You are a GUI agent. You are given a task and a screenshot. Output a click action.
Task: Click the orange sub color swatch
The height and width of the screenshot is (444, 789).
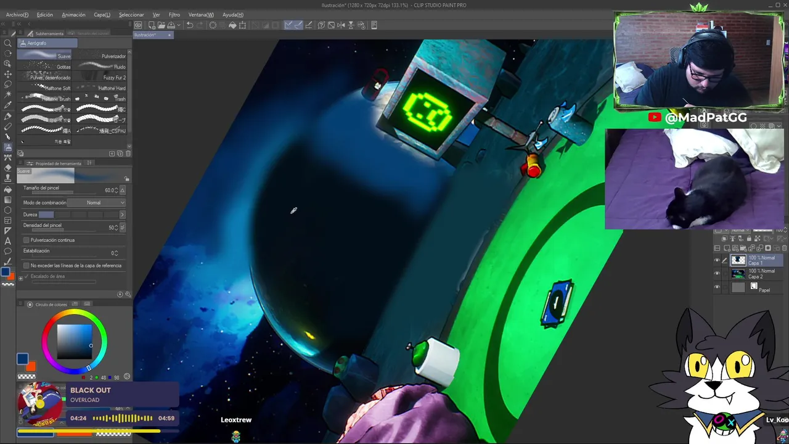coord(31,366)
